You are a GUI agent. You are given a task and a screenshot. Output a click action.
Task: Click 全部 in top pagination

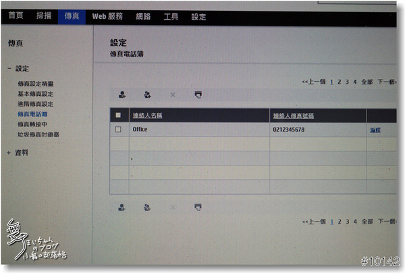tap(367, 82)
